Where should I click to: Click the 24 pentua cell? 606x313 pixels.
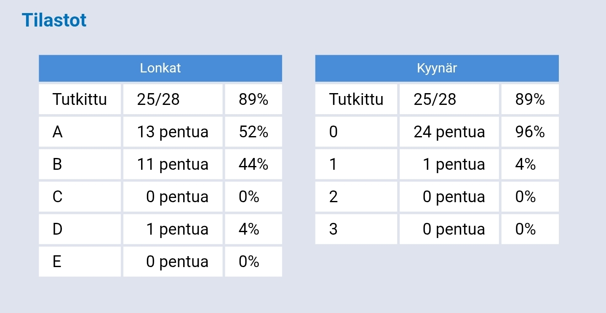[x=449, y=132]
